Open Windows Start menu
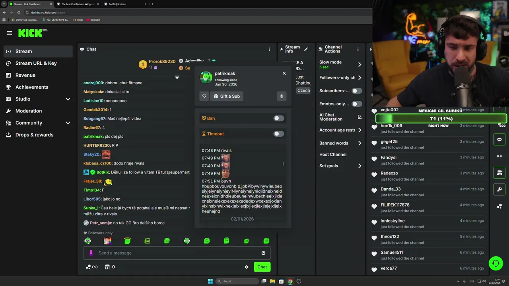Screen dimensions: 509x286 [x=210, y=281]
